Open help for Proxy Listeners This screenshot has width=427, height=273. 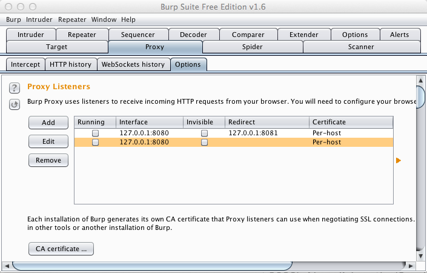coord(15,88)
